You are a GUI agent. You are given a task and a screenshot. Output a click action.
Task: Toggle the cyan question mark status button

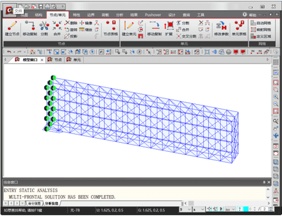pyautogui.click(x=240, y=209)
